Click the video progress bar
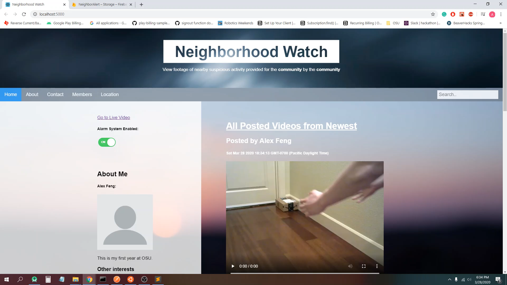This screenshot has height=285, width=507. click(305, 273)
